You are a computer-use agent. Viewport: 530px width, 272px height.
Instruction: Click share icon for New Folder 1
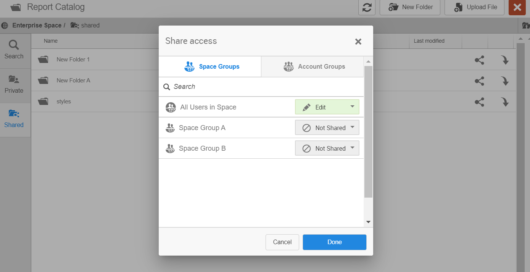tap(479, 60)
